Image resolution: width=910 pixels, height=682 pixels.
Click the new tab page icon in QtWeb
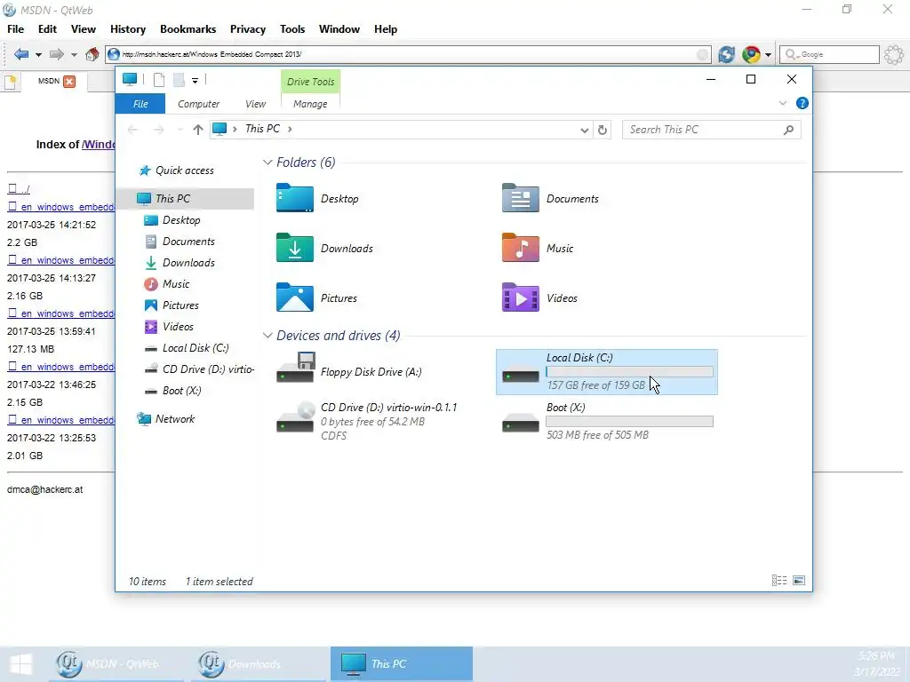coord(10,82)
